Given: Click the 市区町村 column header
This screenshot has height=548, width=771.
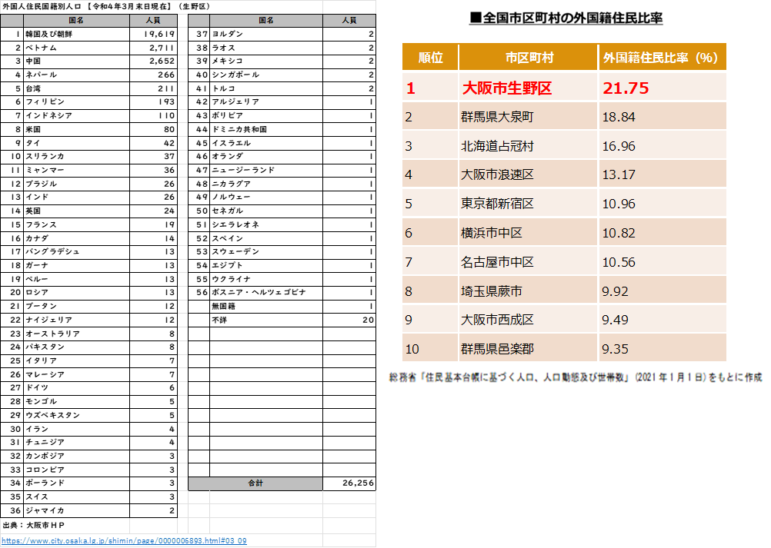Looking at the screenshot, I should coord(529,58).
